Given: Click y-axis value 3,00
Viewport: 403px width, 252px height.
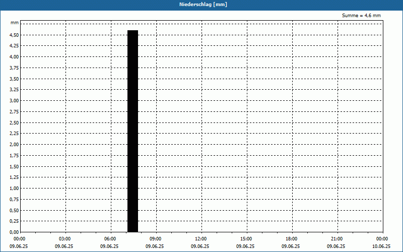Looking at the screenshot, I should pos(14,101).
